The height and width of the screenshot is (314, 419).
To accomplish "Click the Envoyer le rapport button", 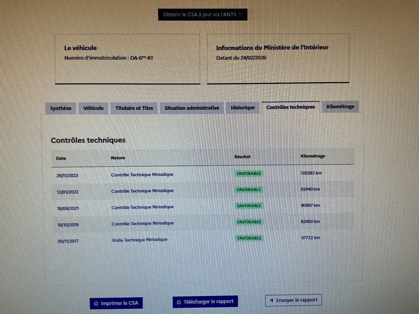I will [293, 300].
